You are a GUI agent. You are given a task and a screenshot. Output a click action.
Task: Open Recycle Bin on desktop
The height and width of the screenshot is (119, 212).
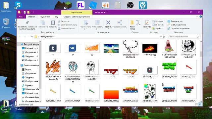pyautogui.click(x=6, y=23)
